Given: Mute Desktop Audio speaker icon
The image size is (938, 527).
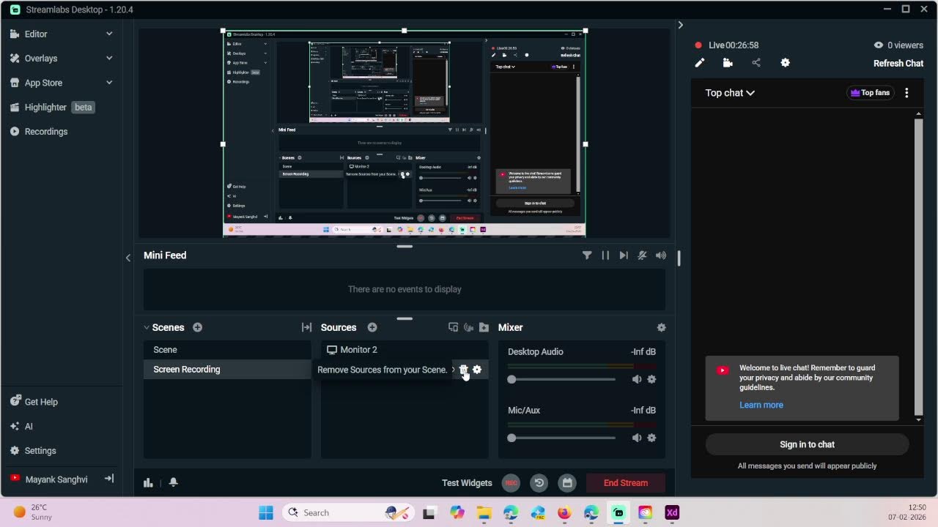Looking at the screenshot, I should (x=637, y=379).
